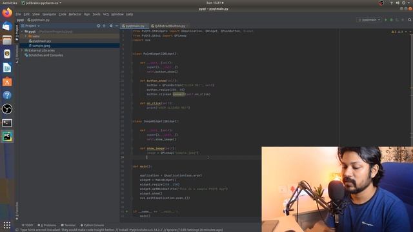Click the warnings indicator in the editor corner

pyautogui.click(x=398, y=32)
